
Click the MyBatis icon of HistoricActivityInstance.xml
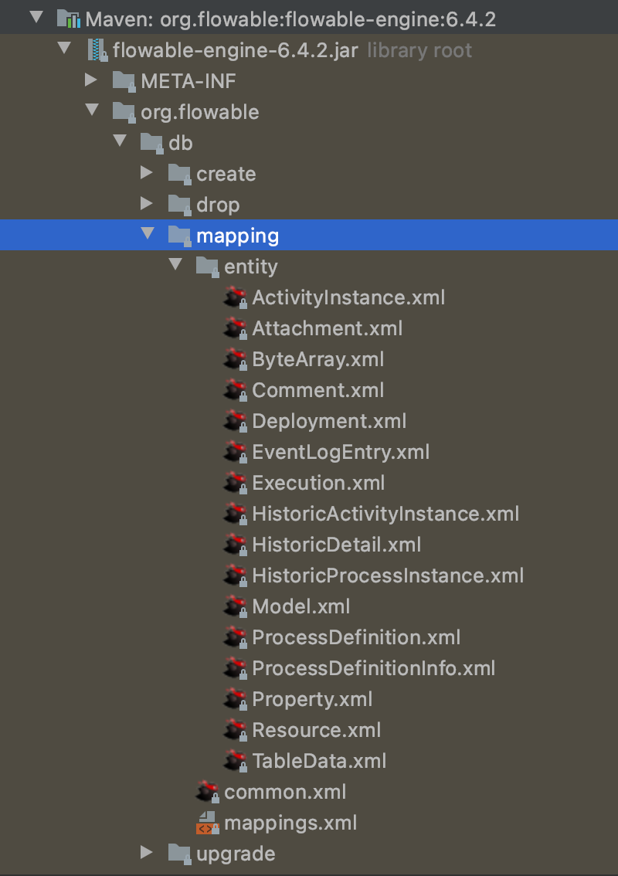236,514
